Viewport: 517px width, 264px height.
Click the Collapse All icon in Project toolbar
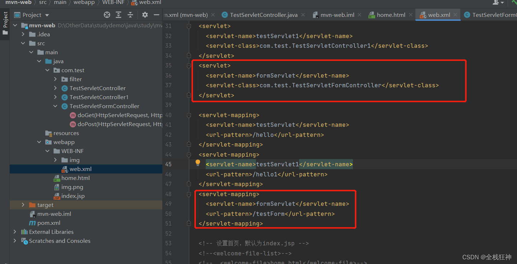pyautogui.click(x=130, y=15)
